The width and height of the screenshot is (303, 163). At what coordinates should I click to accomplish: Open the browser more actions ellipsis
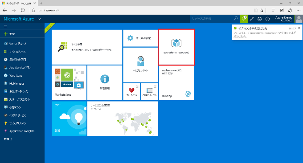(299, 10)
